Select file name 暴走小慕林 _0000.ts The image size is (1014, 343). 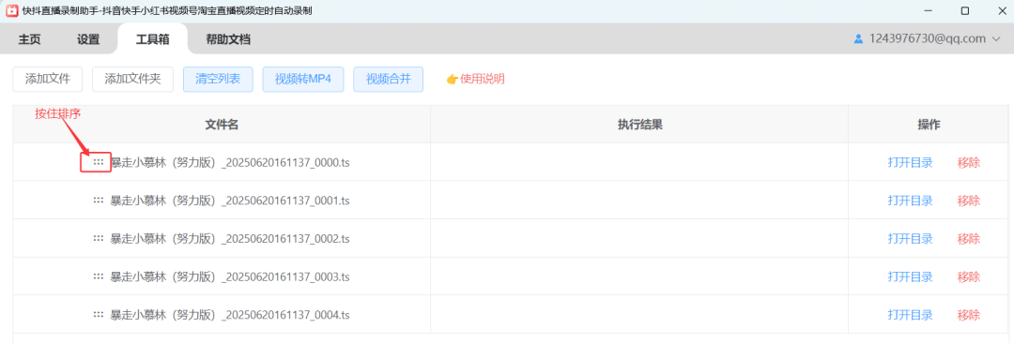click(x=230, y=163)
